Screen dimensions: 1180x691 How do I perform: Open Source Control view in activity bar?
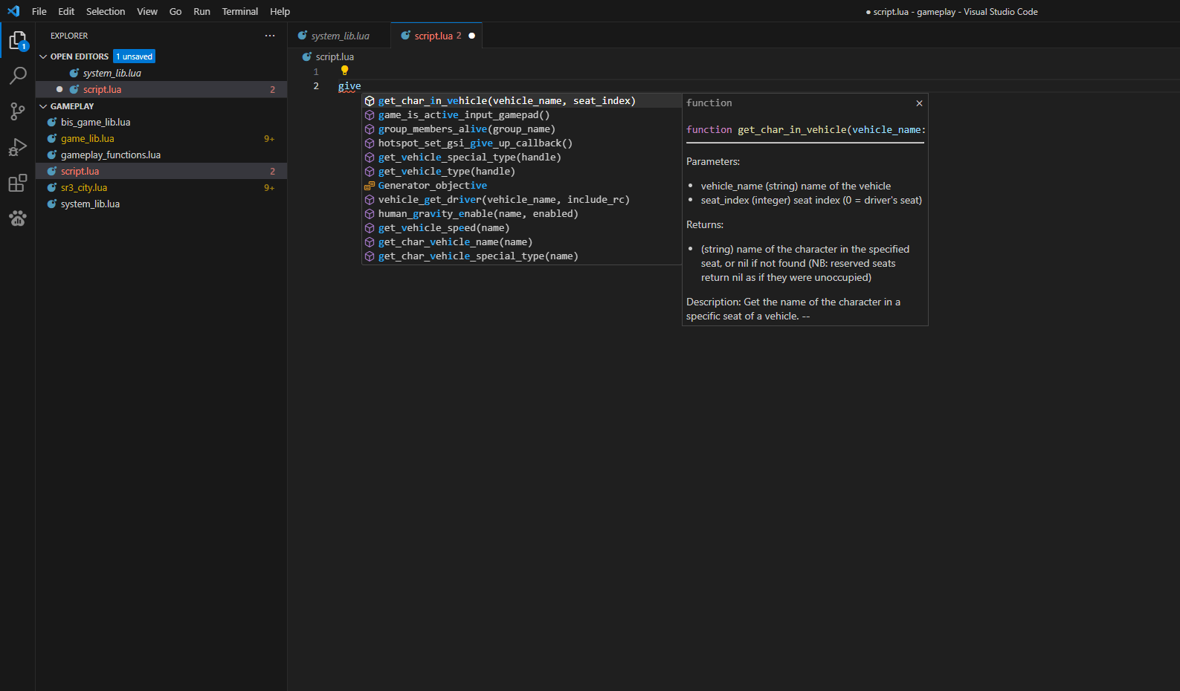coord(18,111)
